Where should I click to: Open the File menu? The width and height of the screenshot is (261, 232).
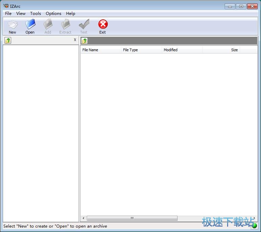(x=8, y=14)
